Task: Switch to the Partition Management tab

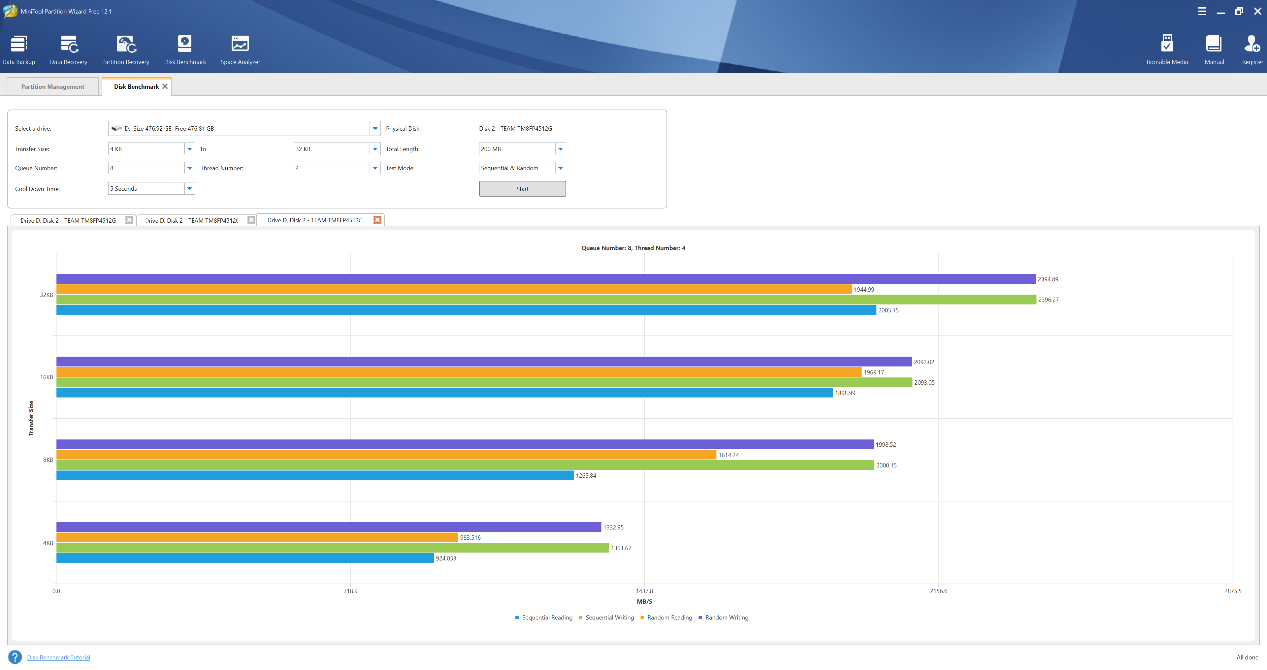Action: [53, 86]
